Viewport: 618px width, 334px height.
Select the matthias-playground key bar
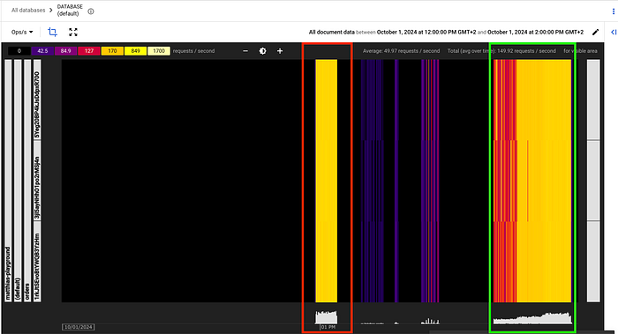point(8,181)
